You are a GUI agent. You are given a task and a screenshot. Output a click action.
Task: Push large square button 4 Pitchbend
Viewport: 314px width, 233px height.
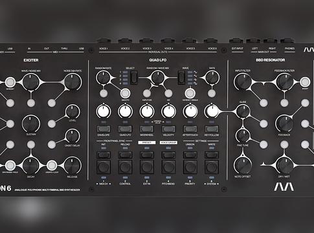click(168, 167)
